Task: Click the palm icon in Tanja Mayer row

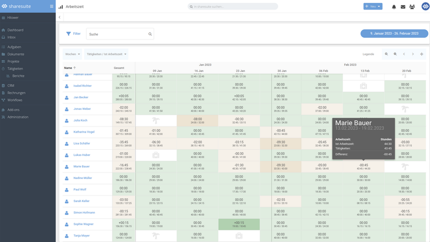Action: [x=156, y=235]
